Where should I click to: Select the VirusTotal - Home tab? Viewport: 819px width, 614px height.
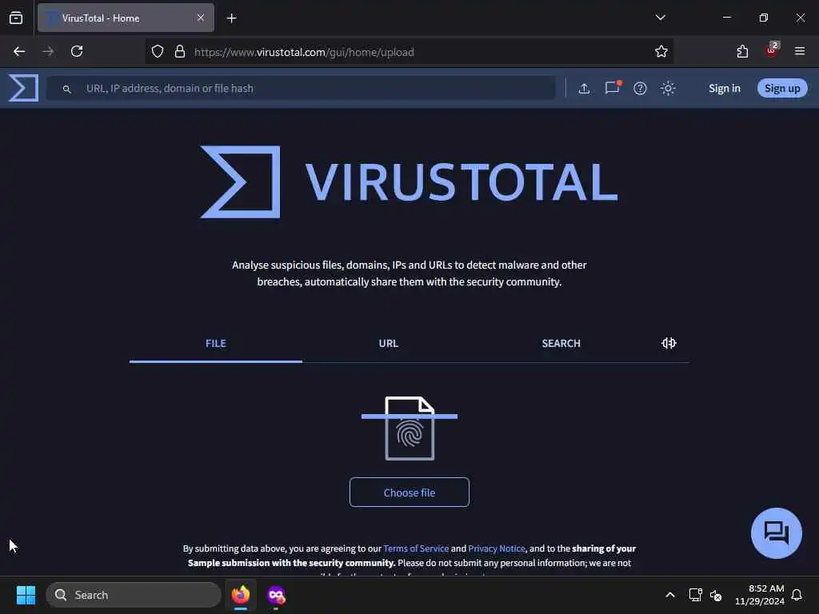point(126,18)
